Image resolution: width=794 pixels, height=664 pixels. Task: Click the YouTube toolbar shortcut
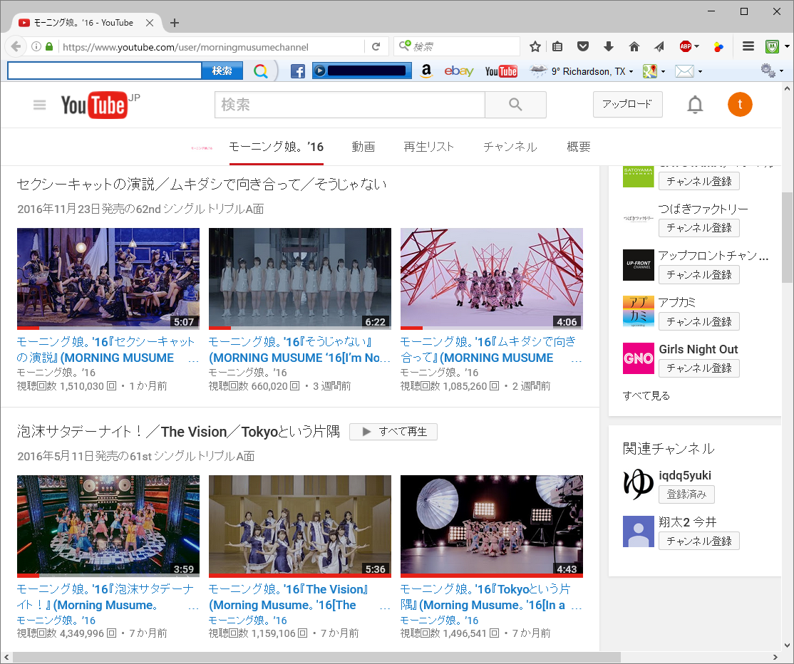pyautogui.click(x=501, y=71)
